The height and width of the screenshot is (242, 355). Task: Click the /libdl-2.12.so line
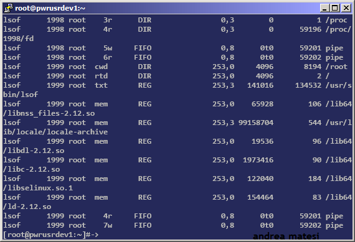[34, 151]
